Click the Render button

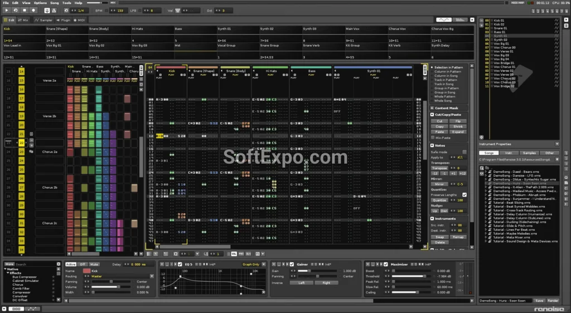[x=553, y=301]
